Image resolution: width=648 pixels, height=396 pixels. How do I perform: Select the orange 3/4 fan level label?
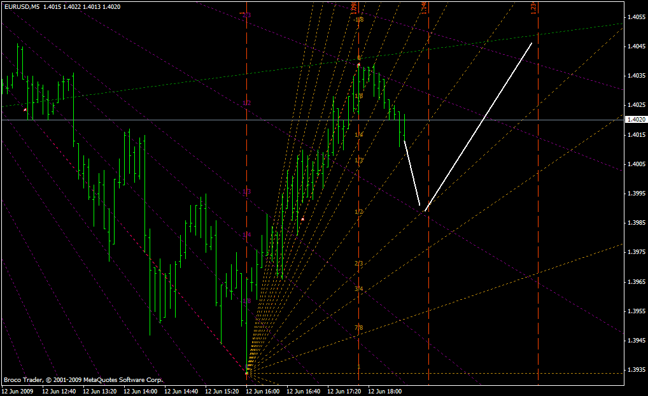tap(359, 289)
